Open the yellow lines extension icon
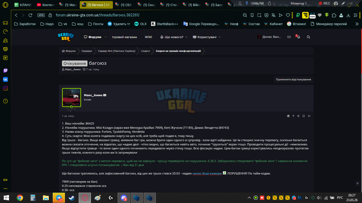 point(305,15)
